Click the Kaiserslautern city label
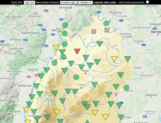The image size is (161, 123). pyautogui.click(x=31, y=33)
